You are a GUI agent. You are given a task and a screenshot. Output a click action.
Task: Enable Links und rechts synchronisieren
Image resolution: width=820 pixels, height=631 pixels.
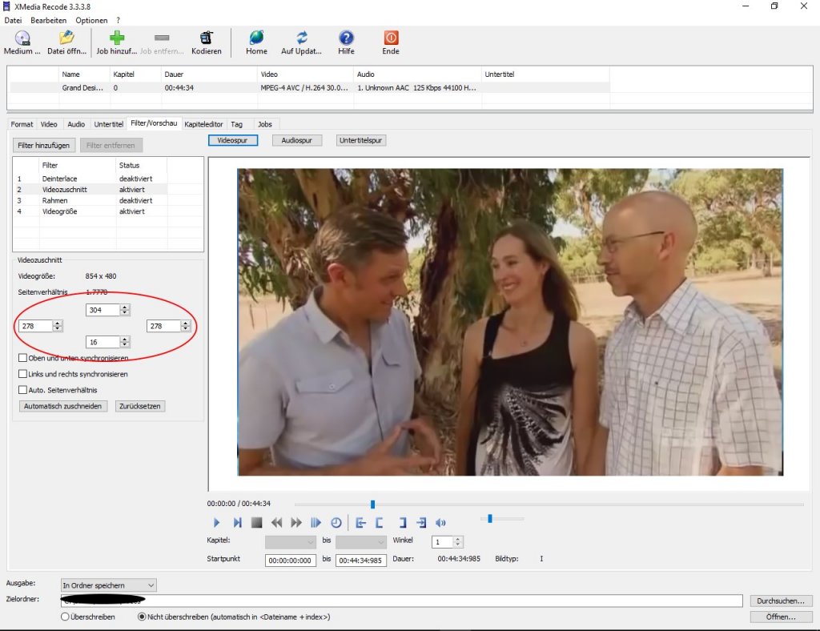point(22,374)
